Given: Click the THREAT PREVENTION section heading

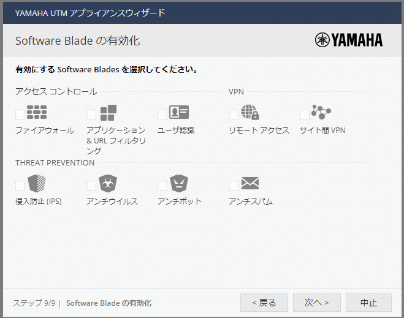Looking at the screenshot, I should point(55,163).
